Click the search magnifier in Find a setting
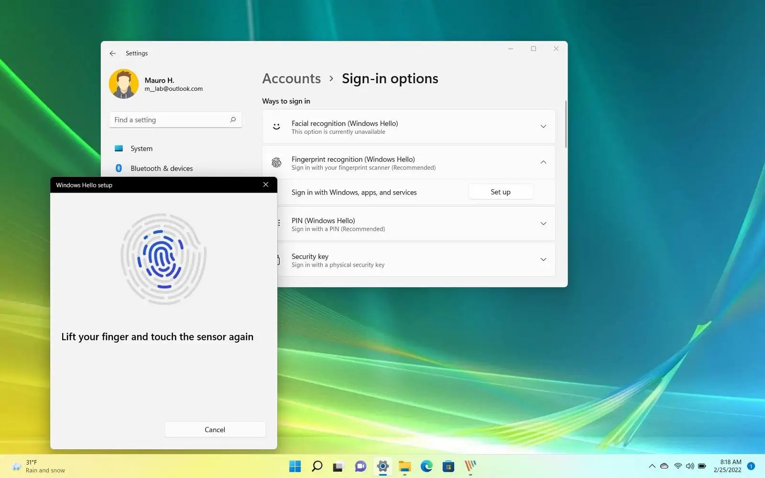 click(x=233, y=119)
